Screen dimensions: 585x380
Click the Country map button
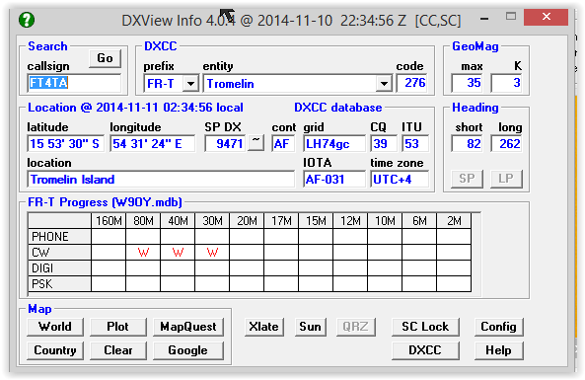(x=55, y=350)
